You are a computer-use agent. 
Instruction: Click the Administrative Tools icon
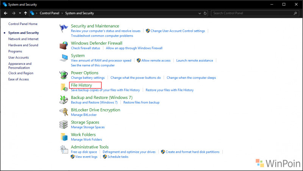pos(64,149)
